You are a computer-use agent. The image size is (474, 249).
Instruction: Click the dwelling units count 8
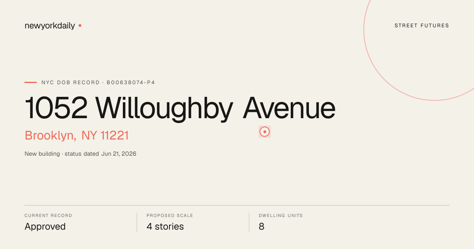point(261,226)
